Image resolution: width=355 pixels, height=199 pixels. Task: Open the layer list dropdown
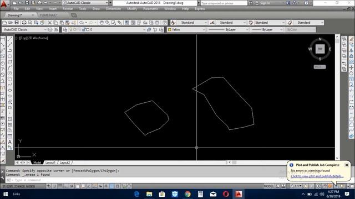[144, 29]
